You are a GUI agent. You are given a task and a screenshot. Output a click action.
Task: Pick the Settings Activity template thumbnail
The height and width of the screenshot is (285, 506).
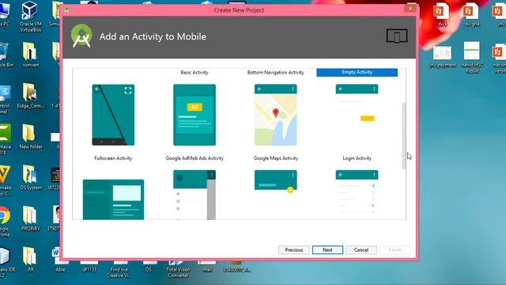[357, 195]
